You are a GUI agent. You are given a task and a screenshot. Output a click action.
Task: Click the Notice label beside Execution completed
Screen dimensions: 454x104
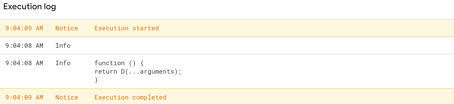67,97
